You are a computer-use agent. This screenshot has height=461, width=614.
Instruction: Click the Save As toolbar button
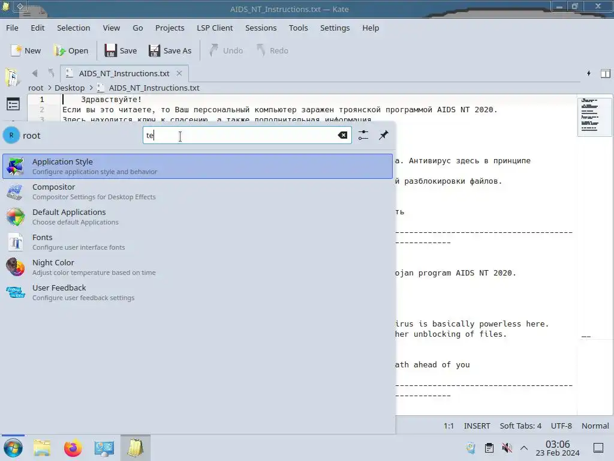(170, 50)
